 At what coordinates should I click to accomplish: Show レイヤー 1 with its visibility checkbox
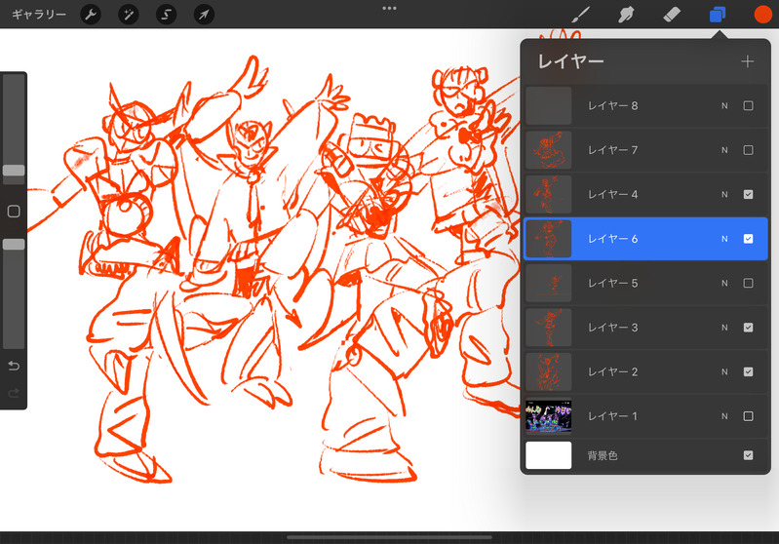click(748, 416)
